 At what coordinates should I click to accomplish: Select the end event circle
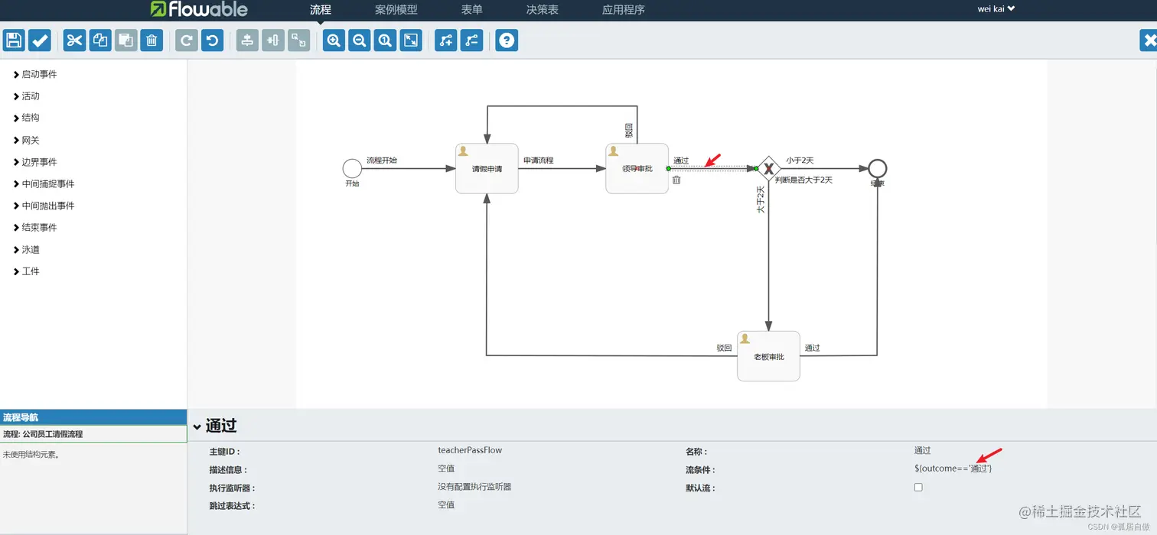tap(878, 168)
